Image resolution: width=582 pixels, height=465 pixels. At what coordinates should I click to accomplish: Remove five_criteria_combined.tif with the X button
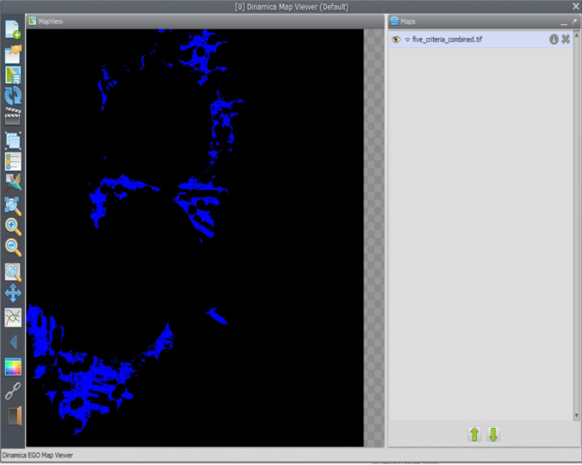click(x=566, y=40)
